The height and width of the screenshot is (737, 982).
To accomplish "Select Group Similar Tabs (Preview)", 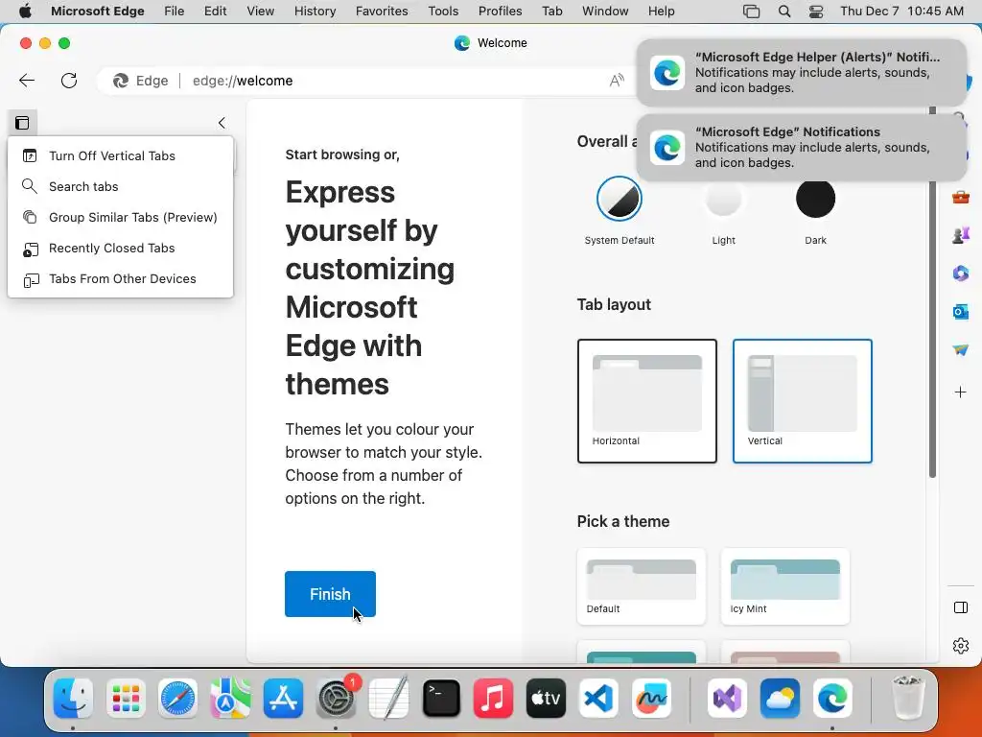I will tap(120, 217).
